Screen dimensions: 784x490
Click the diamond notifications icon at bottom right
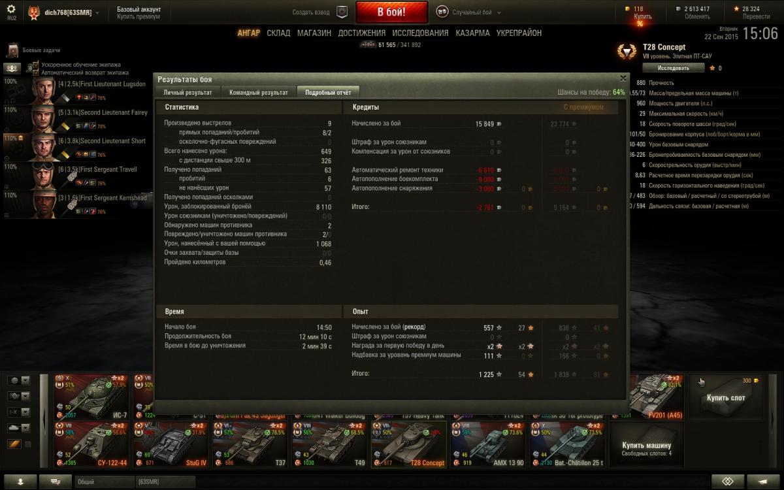[x=728, y=482]
